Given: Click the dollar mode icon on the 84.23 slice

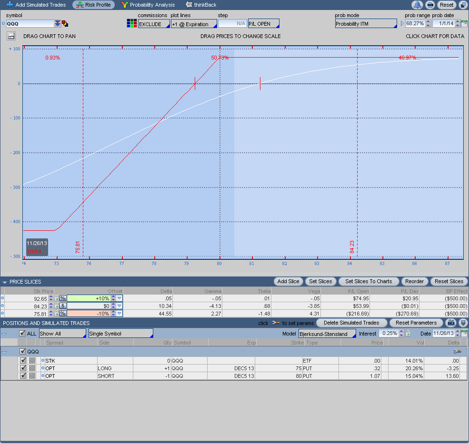Looking at the screenshot, I should tap(62, 306).
